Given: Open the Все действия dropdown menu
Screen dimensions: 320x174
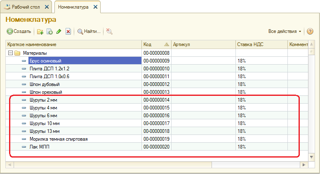Looking at the screenshot, I should point(285,31).
